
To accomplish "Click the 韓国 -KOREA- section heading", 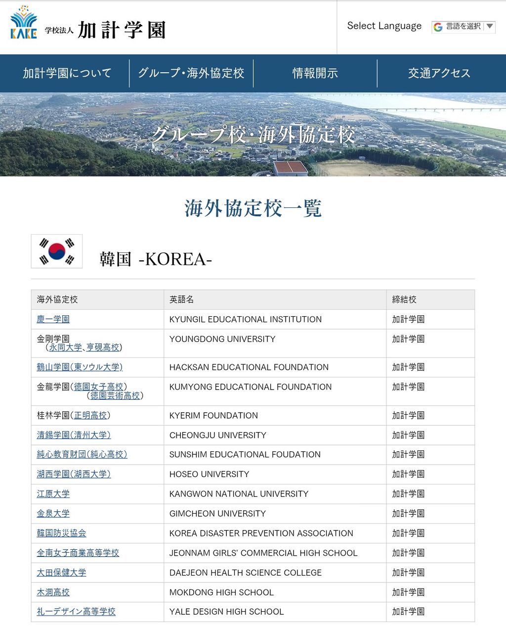I will pos(156,259).
